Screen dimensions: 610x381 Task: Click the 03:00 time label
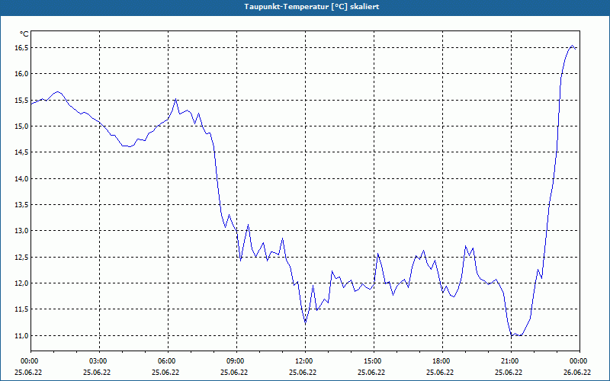pyautogui.click(x=99, y=361)
